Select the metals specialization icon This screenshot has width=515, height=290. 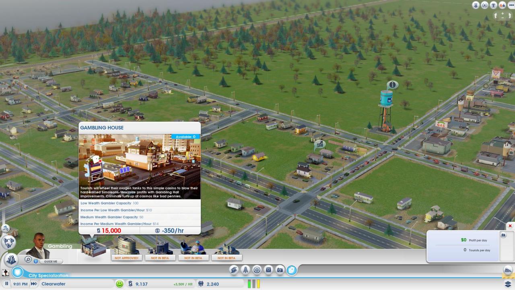tap(234, 270)
